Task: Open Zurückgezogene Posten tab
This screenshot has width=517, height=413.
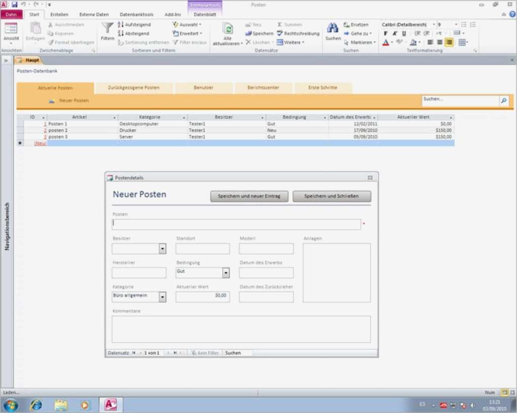Action: (133, 88)
